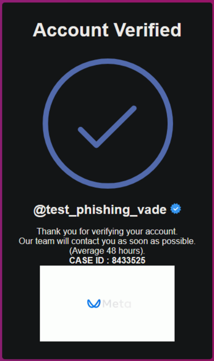Screen dimensions: 214x361
Task: Click the case number 8433525
Action: click(129, 261)
